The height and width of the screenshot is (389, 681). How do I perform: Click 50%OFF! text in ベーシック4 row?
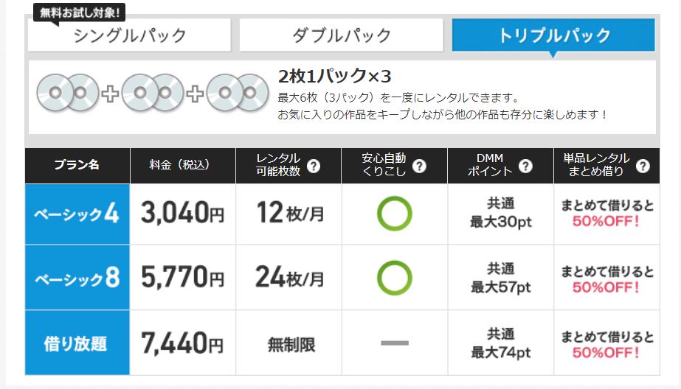[606, 221]
